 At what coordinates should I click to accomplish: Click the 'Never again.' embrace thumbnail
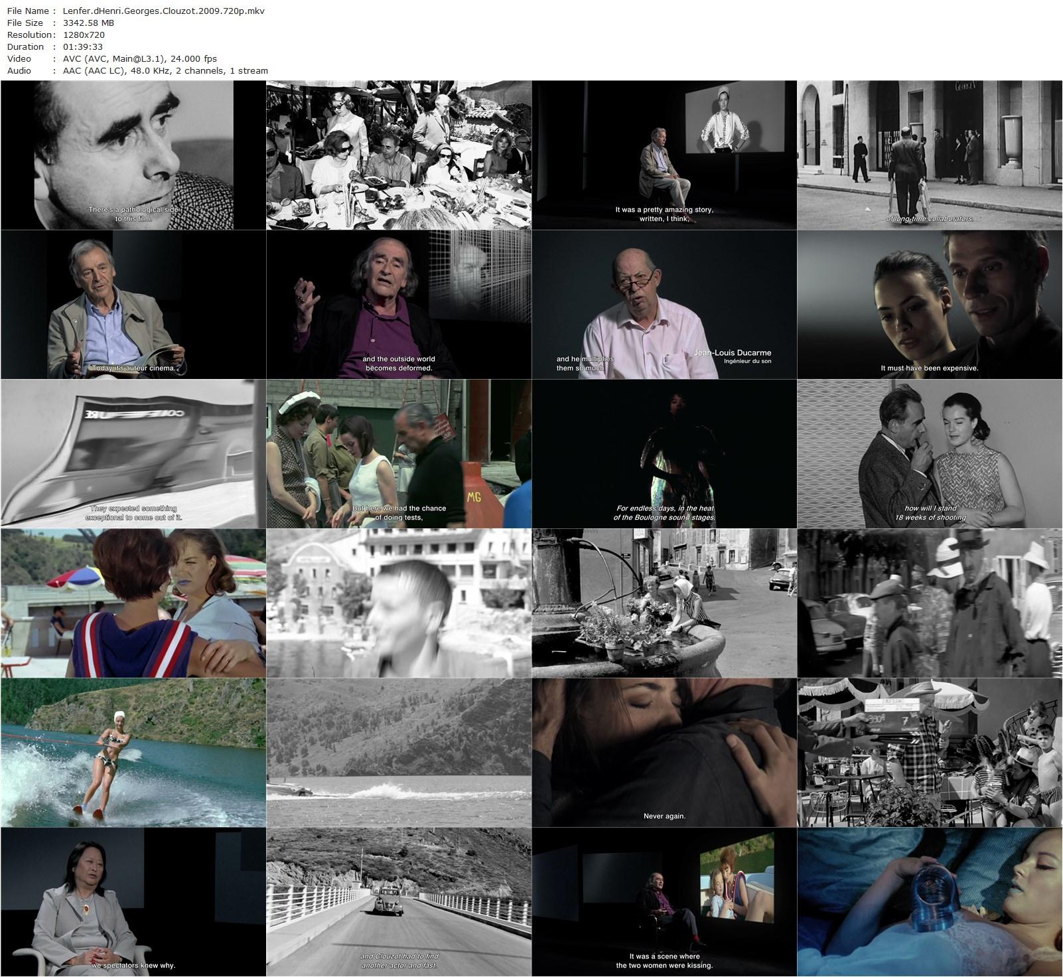pos(664,753)
